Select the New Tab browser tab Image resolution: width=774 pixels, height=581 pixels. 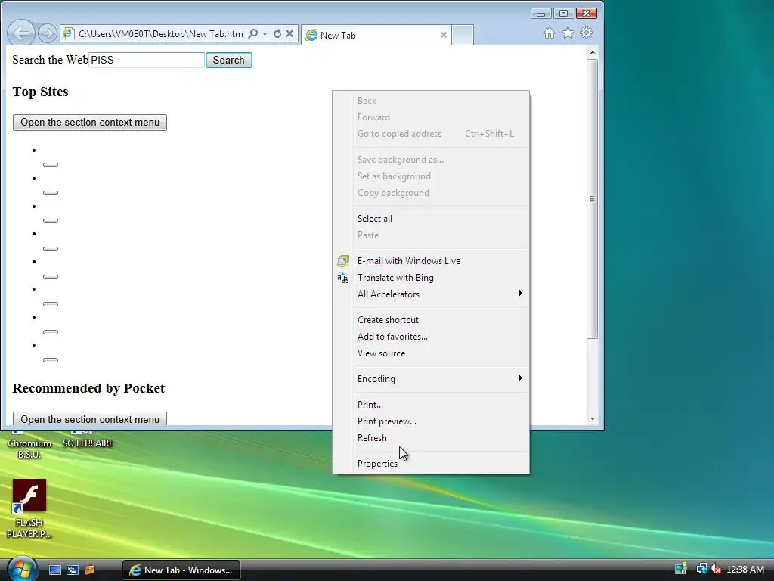coord(376,35)
